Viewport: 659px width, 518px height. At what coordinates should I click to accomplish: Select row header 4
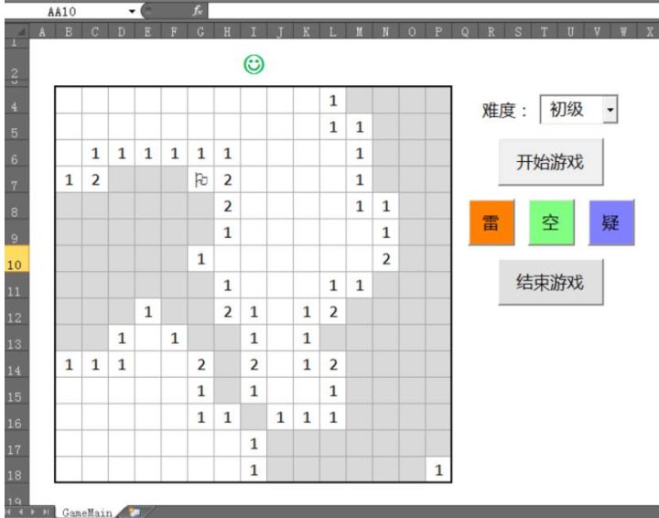[16, 101]
